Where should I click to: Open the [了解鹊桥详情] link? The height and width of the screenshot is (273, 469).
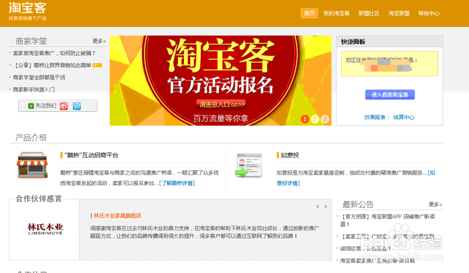tap(177, 183)
